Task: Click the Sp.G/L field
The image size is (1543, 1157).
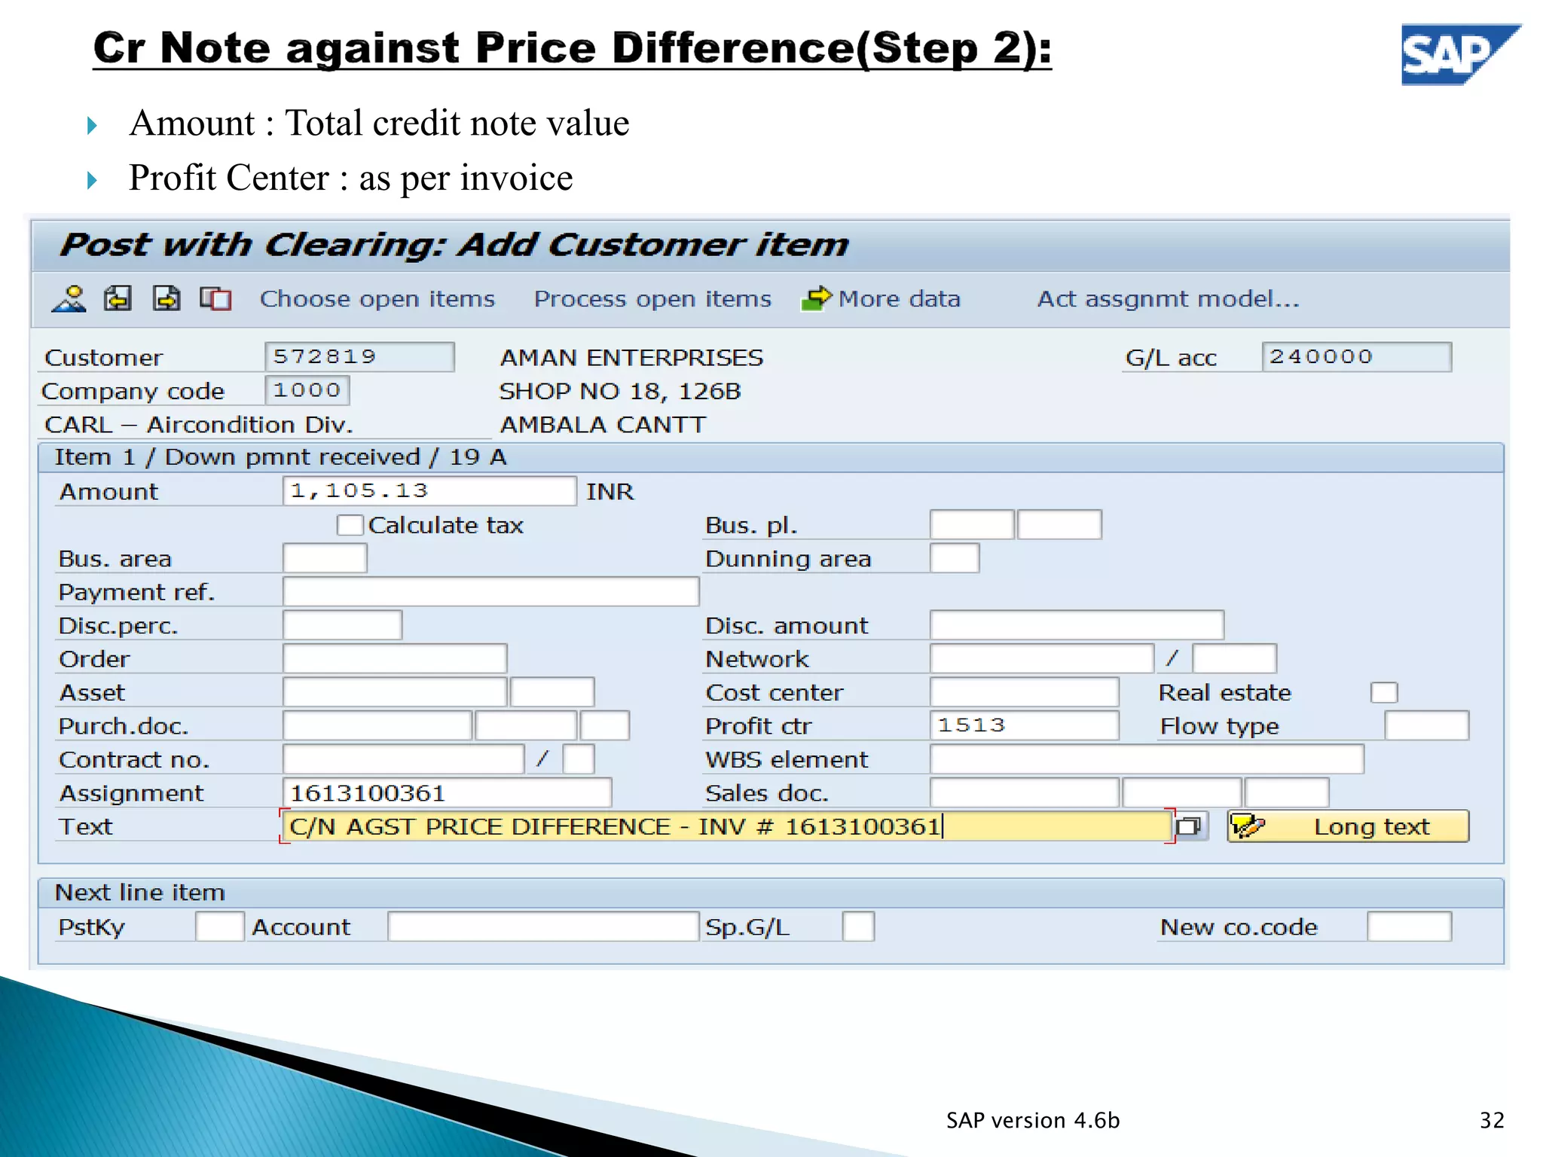Action: click(858, 927)
